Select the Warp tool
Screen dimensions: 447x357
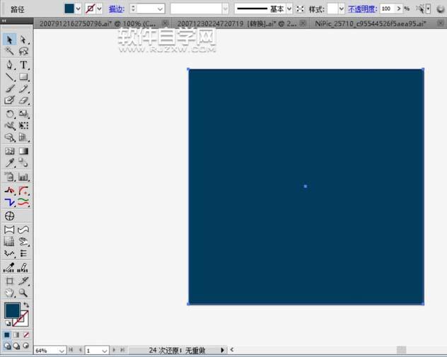point(9,126)
